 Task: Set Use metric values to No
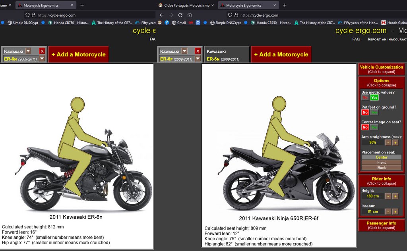tap(365, 98)
